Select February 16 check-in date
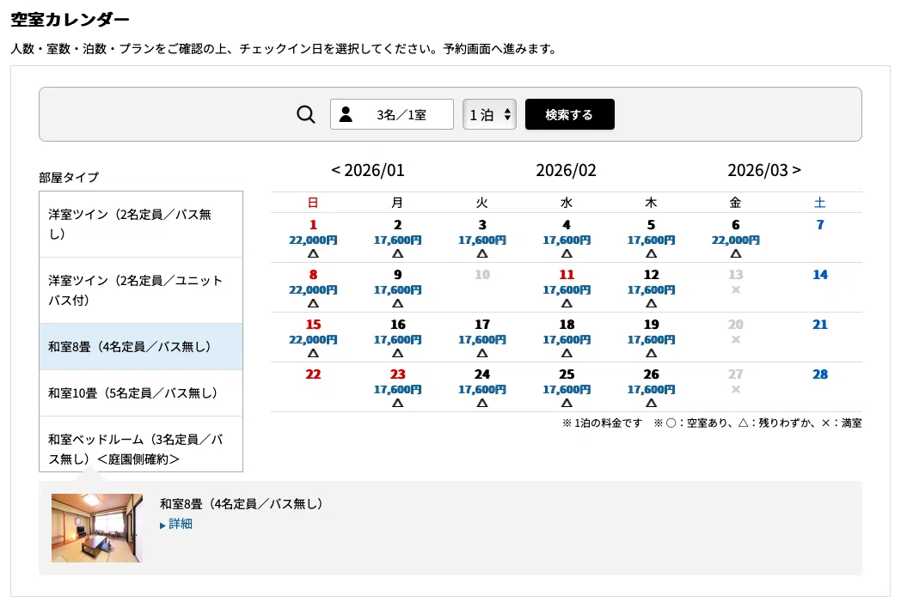907x614 pixels. (x=397, y=337)
